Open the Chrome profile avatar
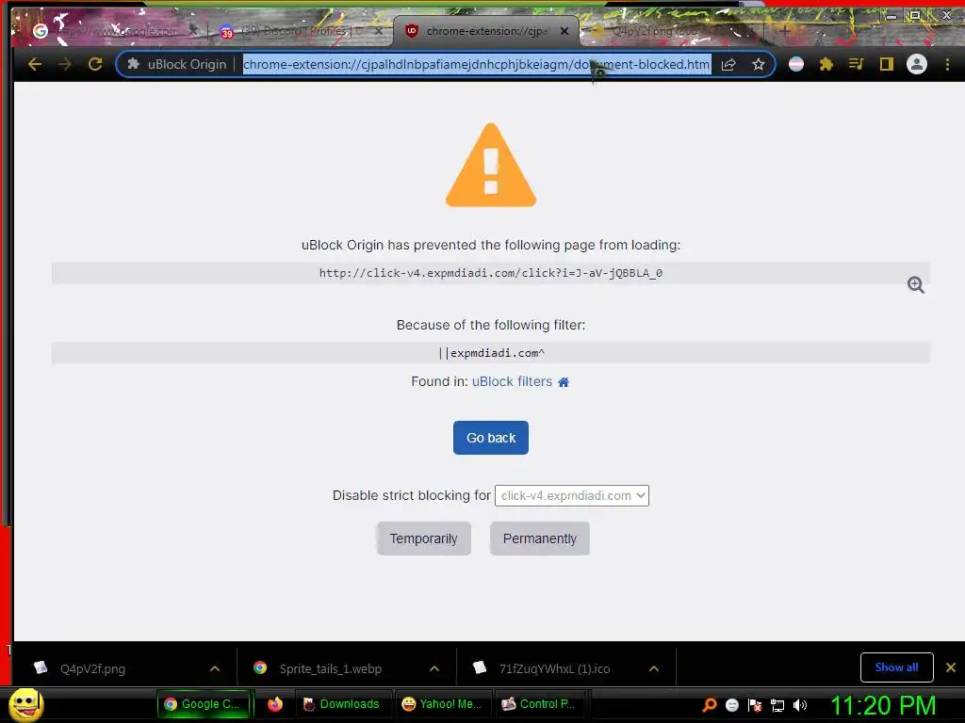The height and width of the screenshot is (723, 965). [x=916, y=64]
